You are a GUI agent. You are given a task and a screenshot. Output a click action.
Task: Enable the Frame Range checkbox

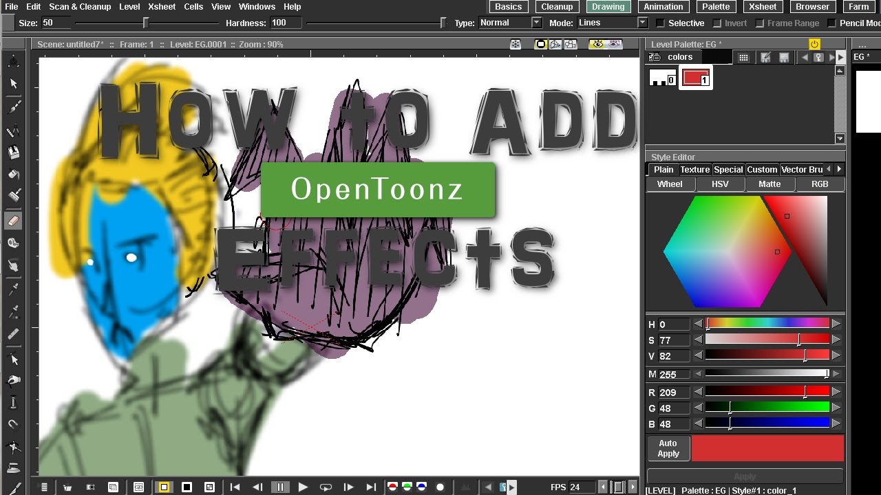coord(760,23)
